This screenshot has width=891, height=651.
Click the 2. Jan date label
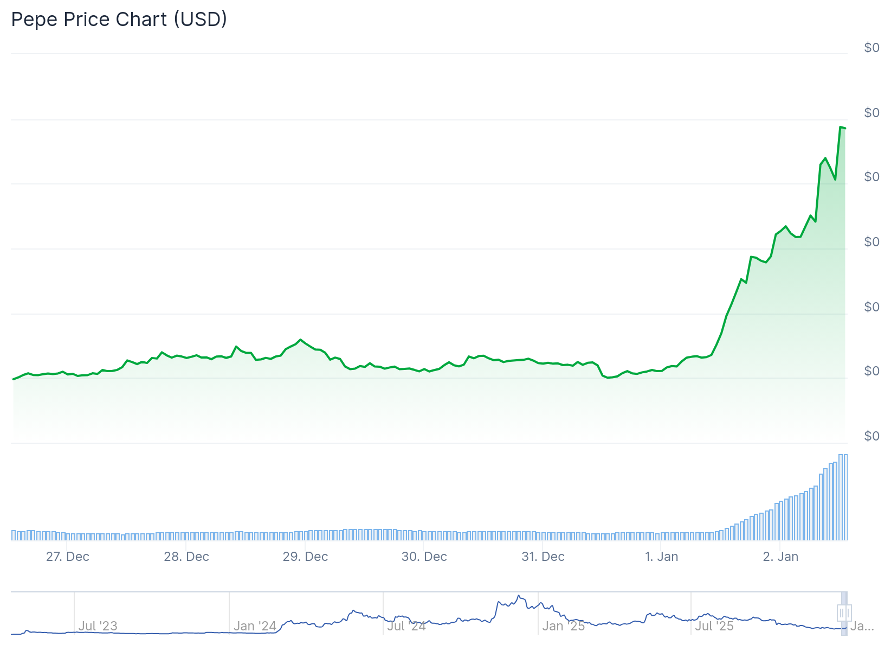(x=780, y=557)
